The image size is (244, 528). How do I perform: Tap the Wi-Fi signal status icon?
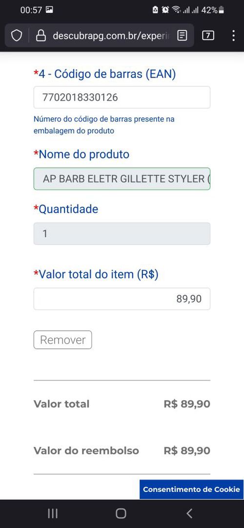176,10
